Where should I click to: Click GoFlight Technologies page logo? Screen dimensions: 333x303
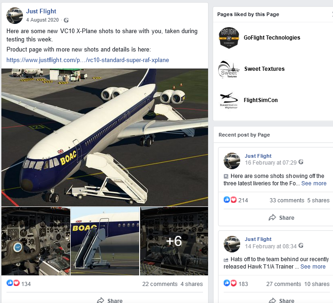click(x=229, y=38)
